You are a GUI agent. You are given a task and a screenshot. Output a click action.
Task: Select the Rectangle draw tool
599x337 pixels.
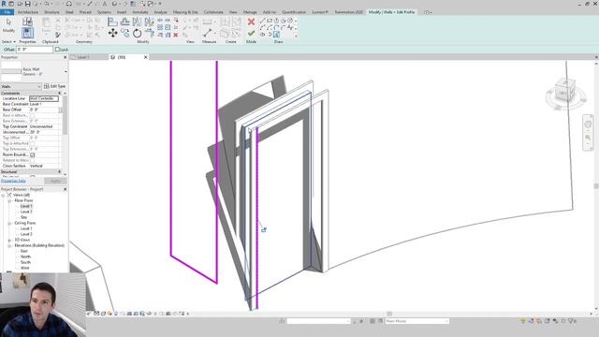tap(270, 21)
